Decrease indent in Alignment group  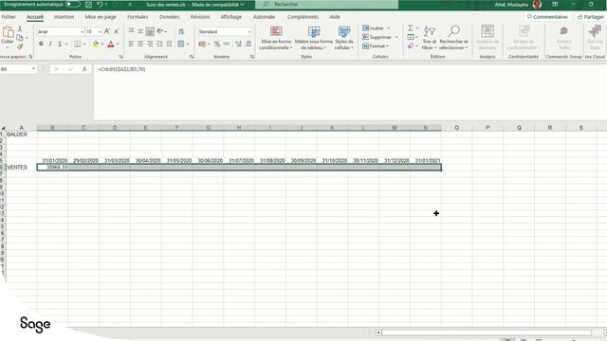159,44
